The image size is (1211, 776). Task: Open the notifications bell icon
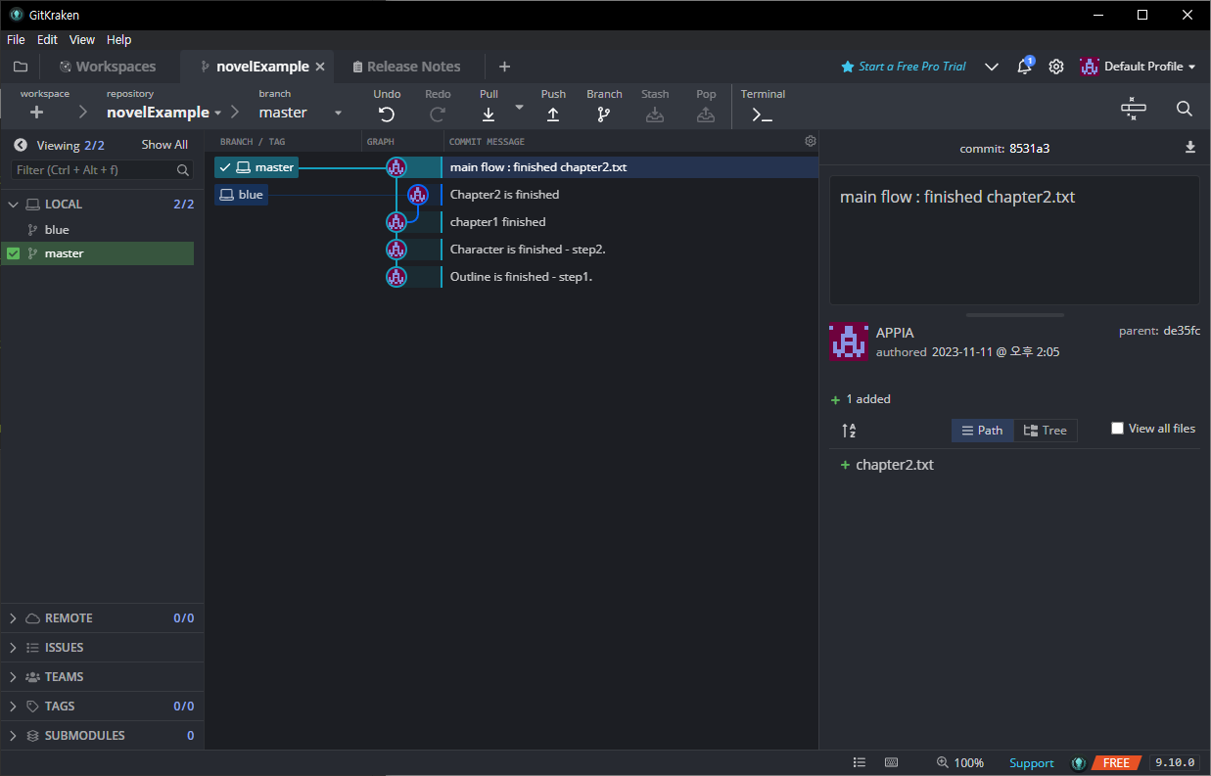point(1024,67)
